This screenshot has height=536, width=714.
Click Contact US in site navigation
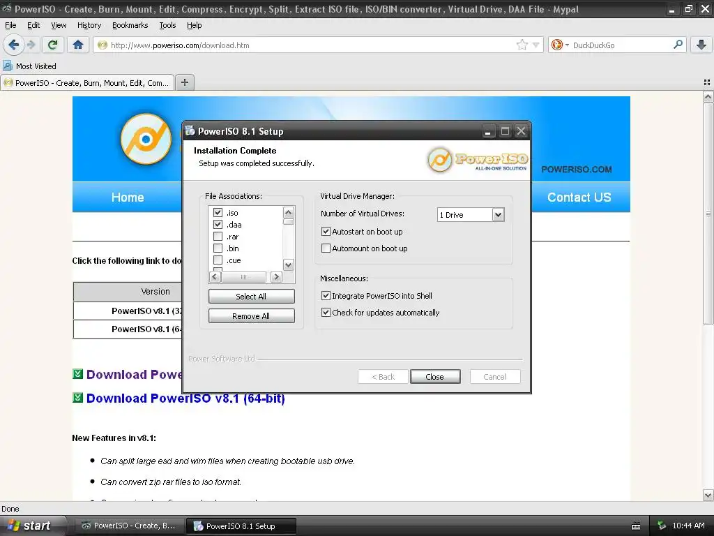[x=579, y=197]
